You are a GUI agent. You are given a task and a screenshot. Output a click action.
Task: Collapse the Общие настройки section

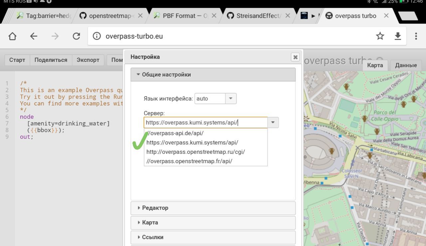[x=213, y=75]
